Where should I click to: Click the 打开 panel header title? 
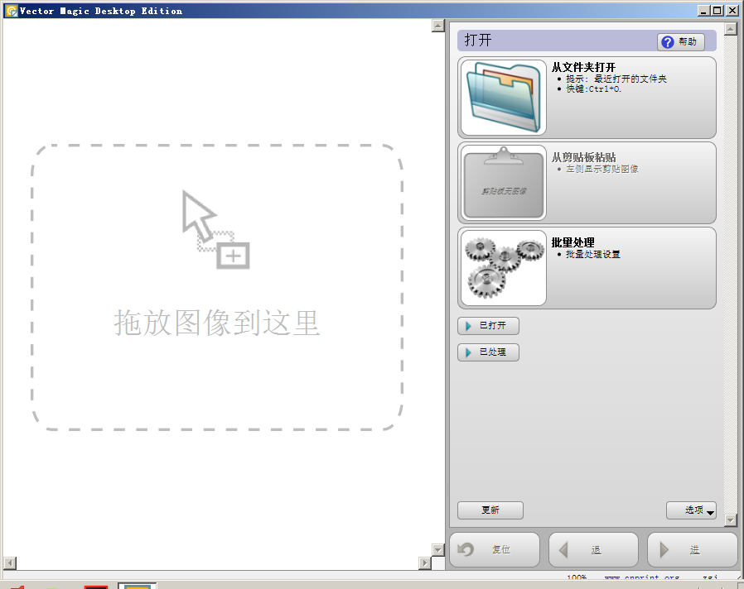pyautogui.click(x=478, y=41)
